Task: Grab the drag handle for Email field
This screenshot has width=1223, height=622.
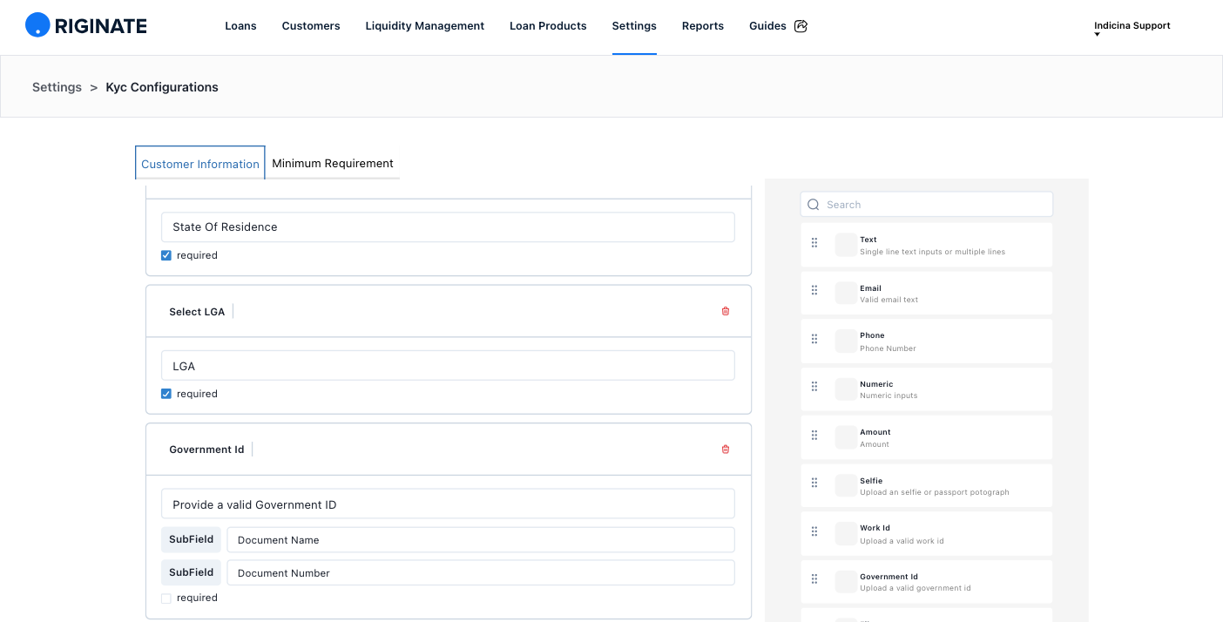Action: (814, 291)
